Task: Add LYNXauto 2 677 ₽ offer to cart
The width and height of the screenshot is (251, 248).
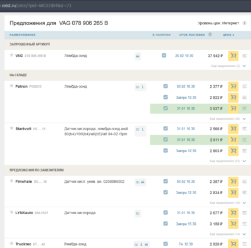Action: pos(233,213)
